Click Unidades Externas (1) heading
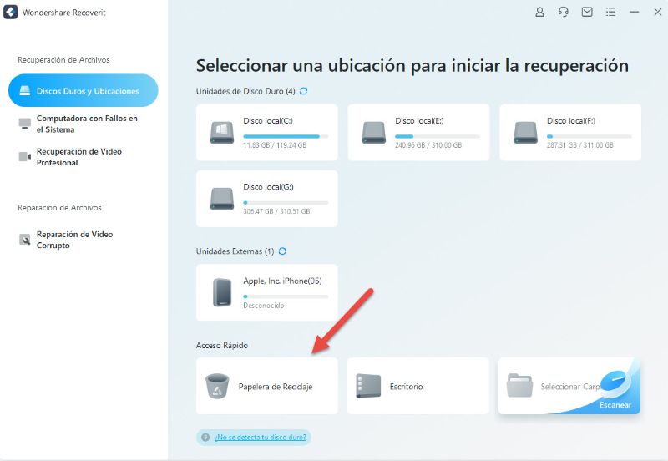This screenshot has height=461, width=668. click(x=235, y=251)
